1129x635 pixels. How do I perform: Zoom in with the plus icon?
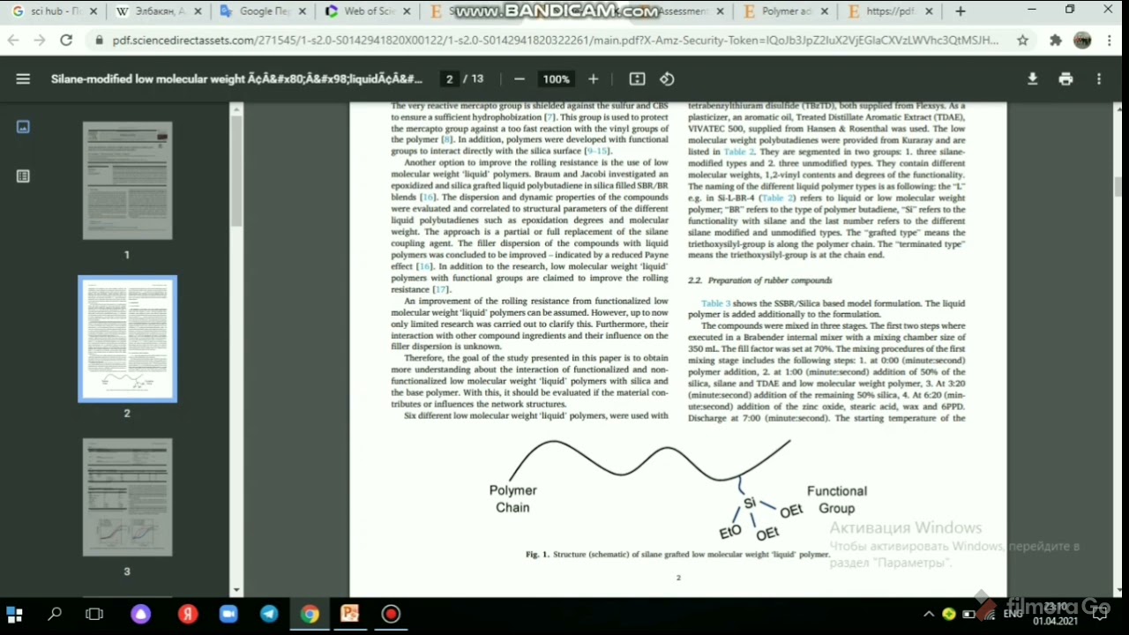(593, 78)
